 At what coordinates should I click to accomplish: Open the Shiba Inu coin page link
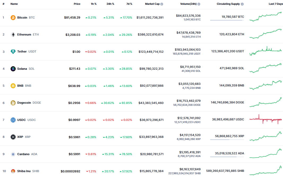tap(24, 171)
